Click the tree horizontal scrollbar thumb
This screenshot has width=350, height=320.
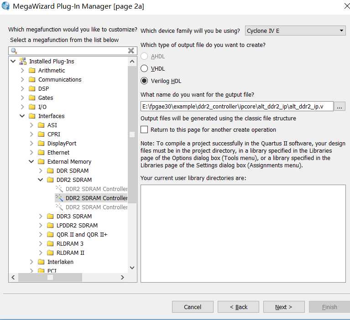(x=50, y=278)
